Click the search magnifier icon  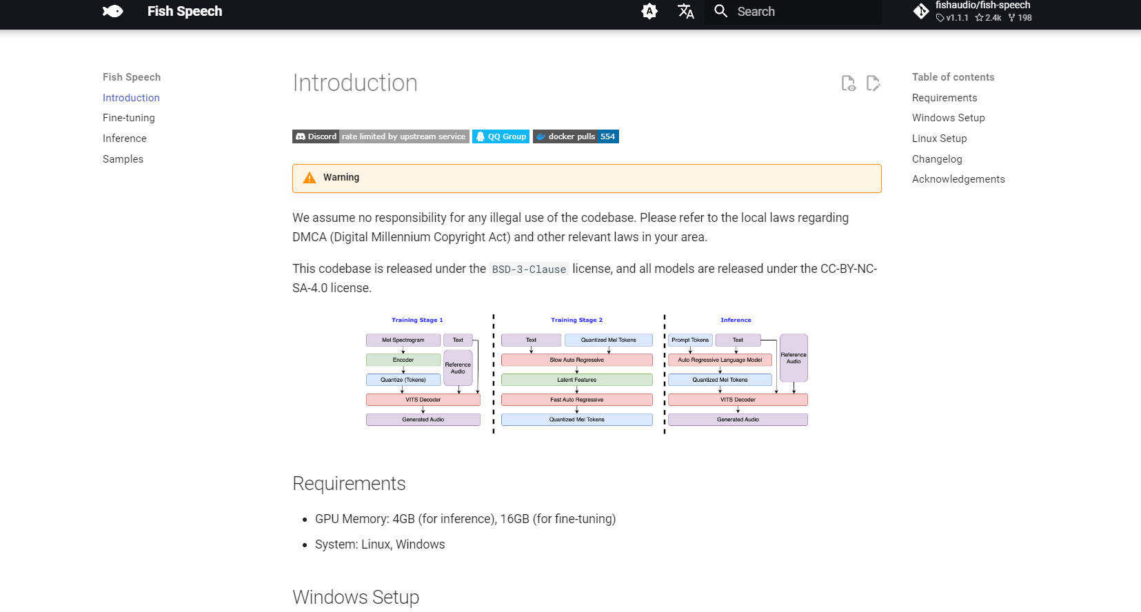click(x=720, y=11)
